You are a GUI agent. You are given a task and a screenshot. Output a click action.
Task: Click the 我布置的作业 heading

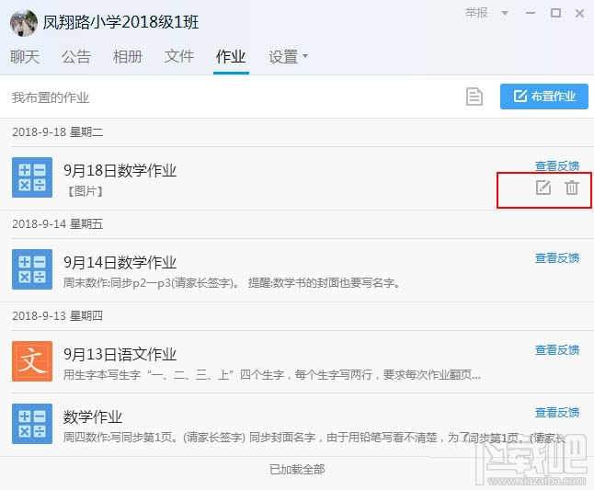pyautogui.click(x=51, y=97)
